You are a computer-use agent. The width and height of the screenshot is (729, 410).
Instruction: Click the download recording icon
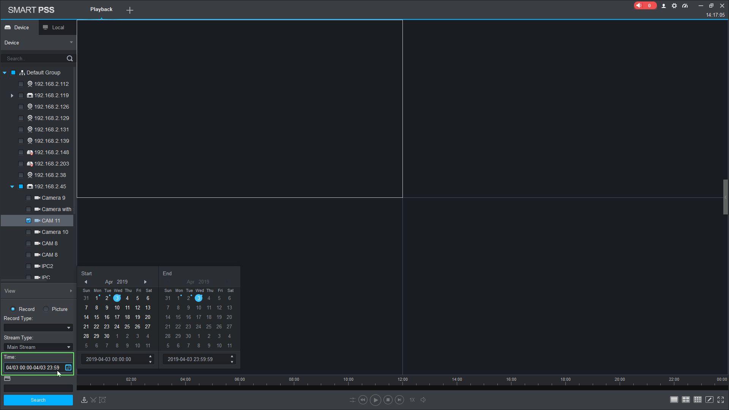(84, 400)
